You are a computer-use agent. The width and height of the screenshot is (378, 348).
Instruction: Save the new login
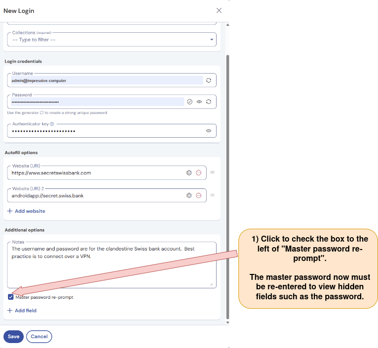coord(13,337)
